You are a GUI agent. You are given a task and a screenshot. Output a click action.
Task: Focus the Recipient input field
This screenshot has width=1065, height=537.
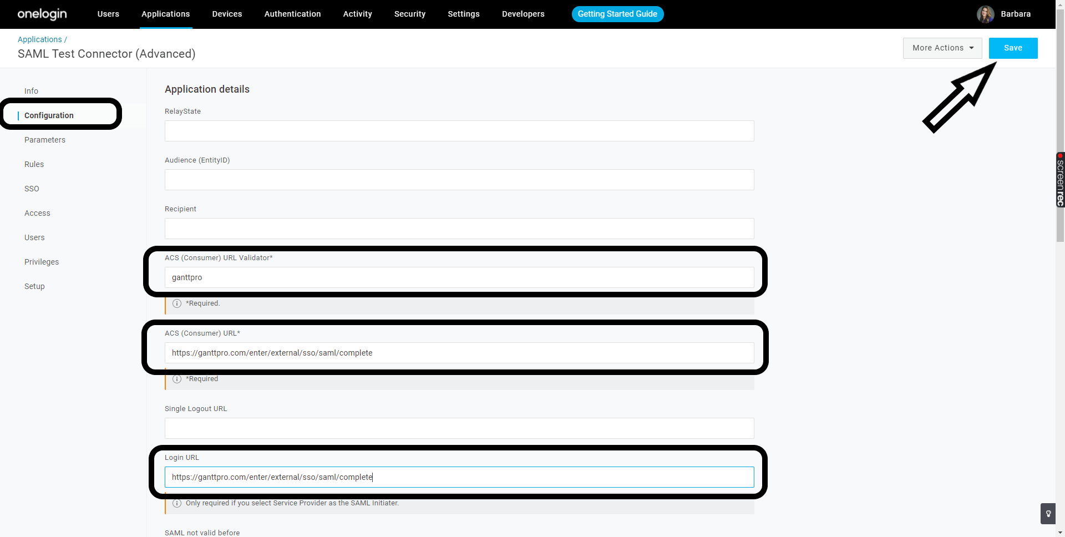point(459,229)
